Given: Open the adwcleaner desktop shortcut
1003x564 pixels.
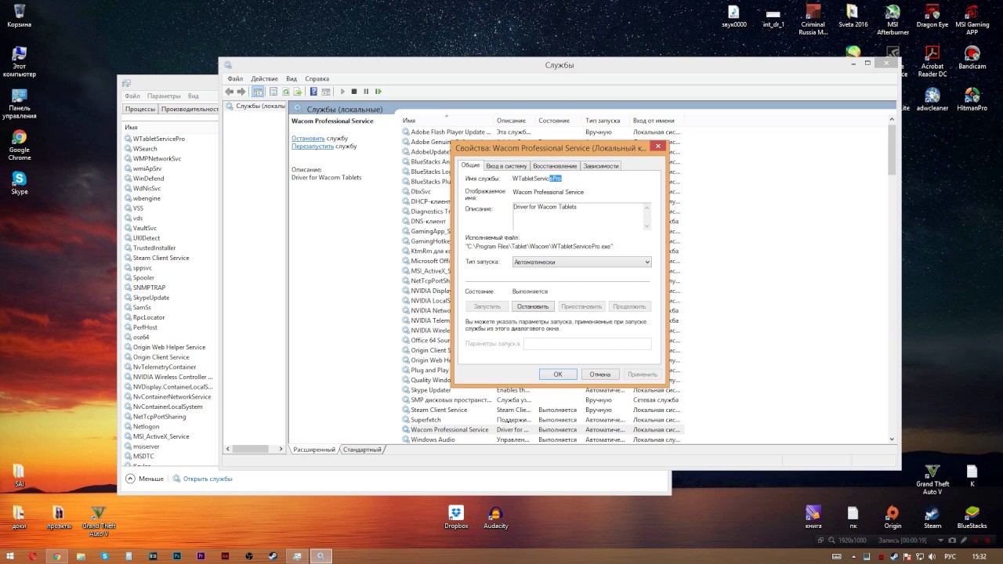Looking at the screenshot, I should point(932,99).
